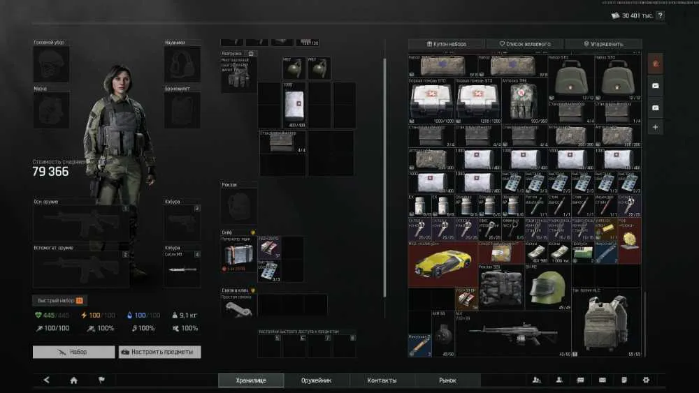
Task: Click the gear value 79 366
Action: point(50,172)
